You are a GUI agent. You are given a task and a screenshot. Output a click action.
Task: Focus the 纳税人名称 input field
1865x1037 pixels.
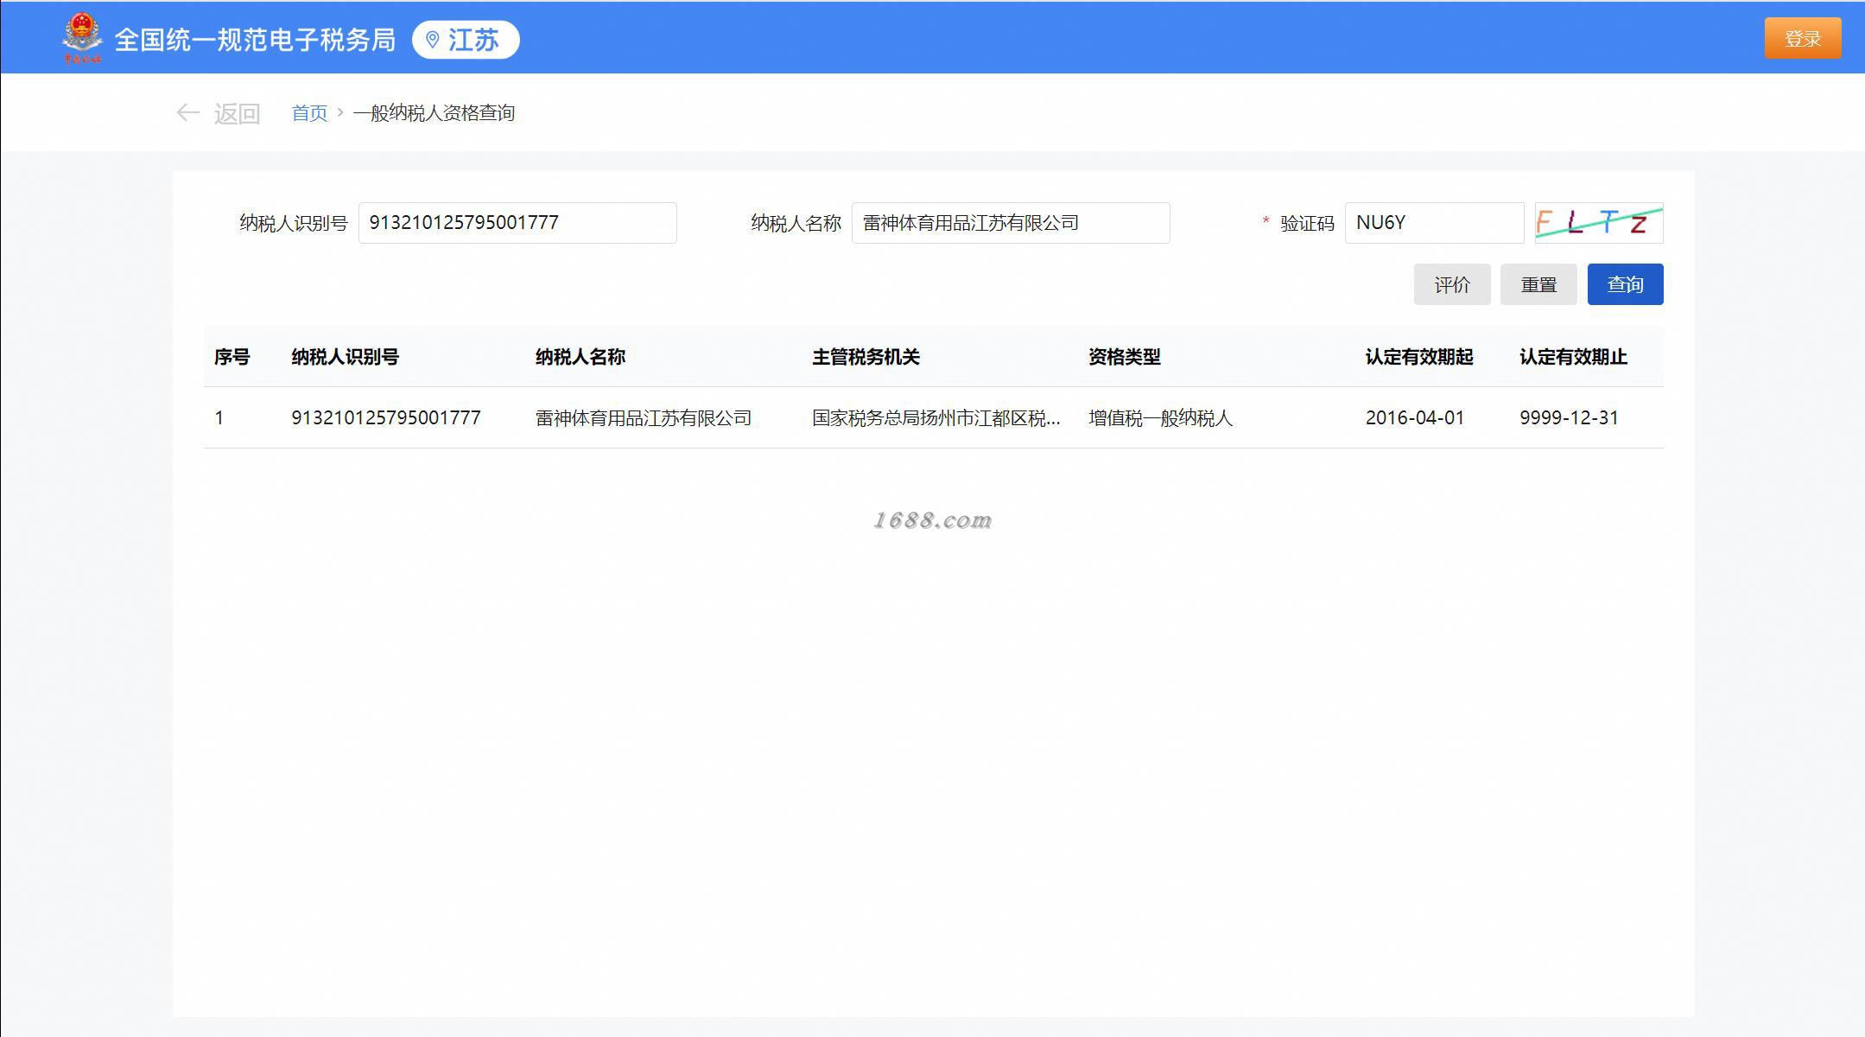[x=1010, y=223]
